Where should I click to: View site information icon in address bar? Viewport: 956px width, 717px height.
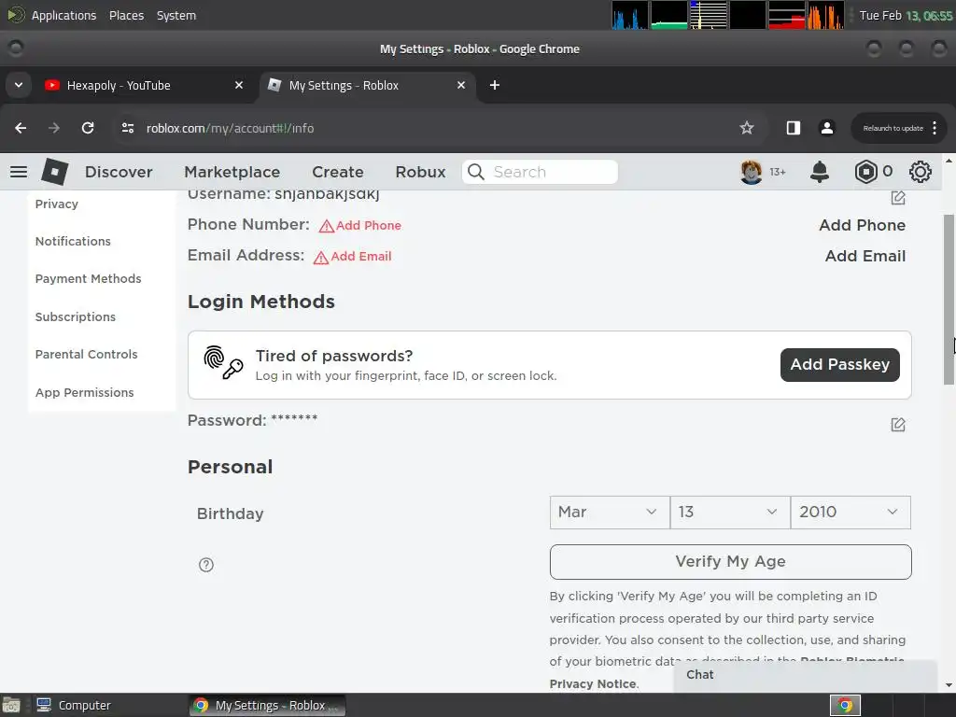127,128
